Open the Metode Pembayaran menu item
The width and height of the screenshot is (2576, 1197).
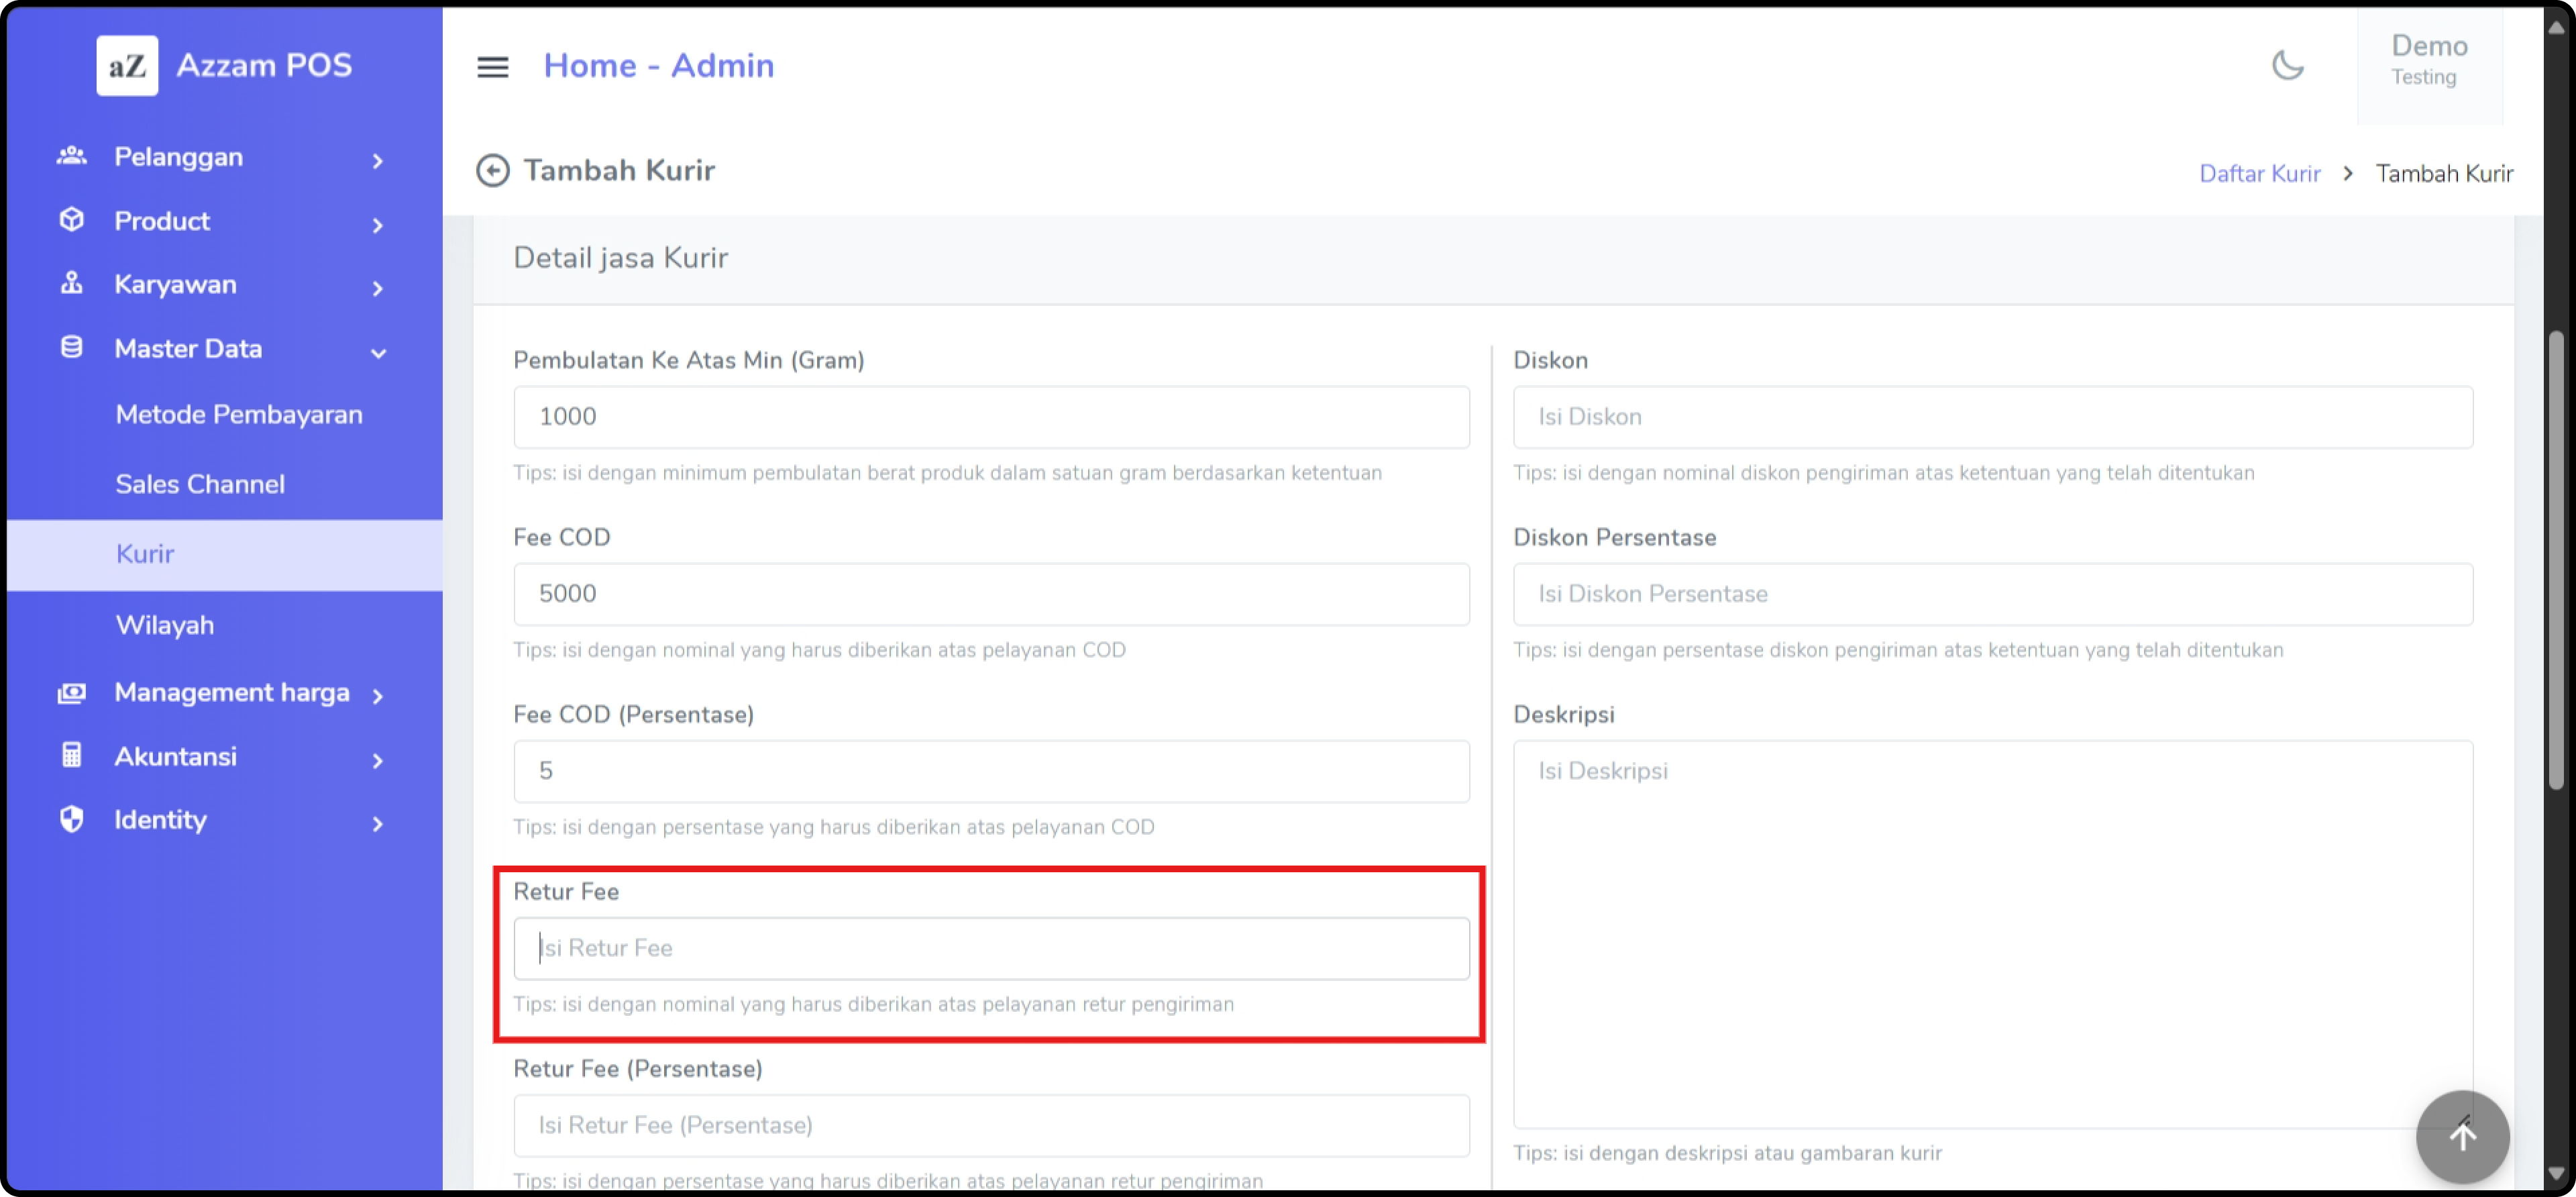[239, 415]
